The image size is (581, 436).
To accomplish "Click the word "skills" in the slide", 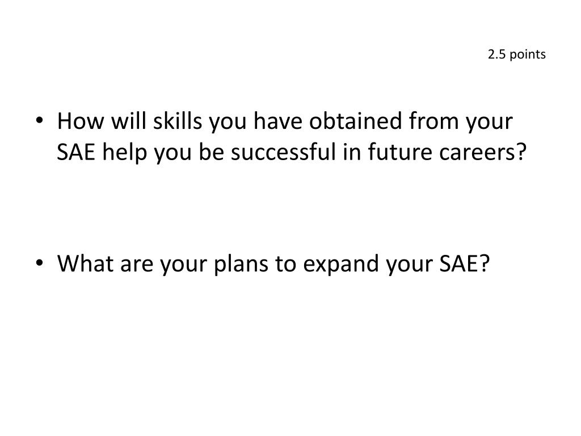I will pyautogui.click(x=178, y=121).
